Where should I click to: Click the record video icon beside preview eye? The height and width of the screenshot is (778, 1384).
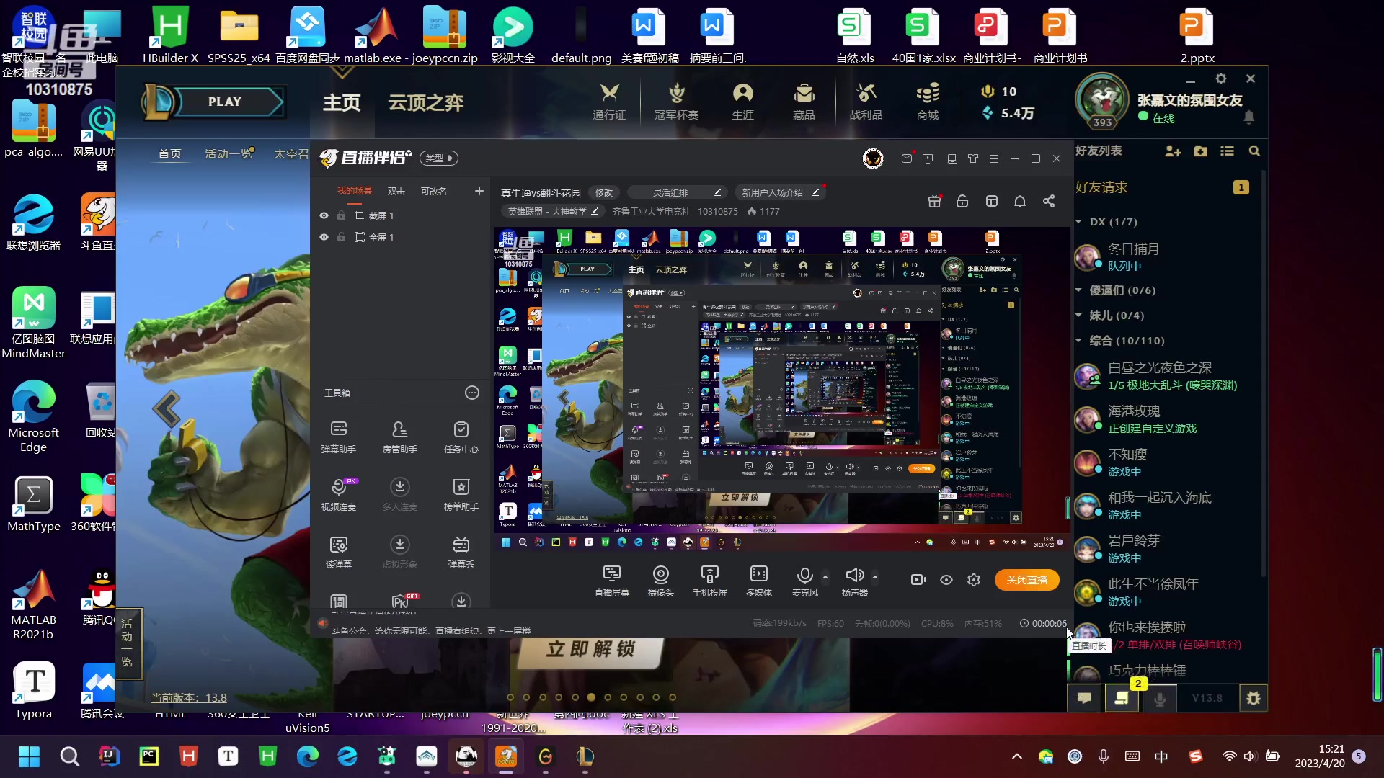[x=918, y=580]
